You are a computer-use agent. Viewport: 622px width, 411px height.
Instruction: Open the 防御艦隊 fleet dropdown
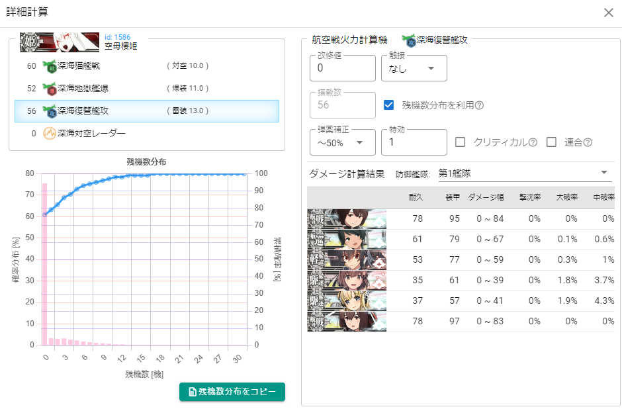[523, 173]
